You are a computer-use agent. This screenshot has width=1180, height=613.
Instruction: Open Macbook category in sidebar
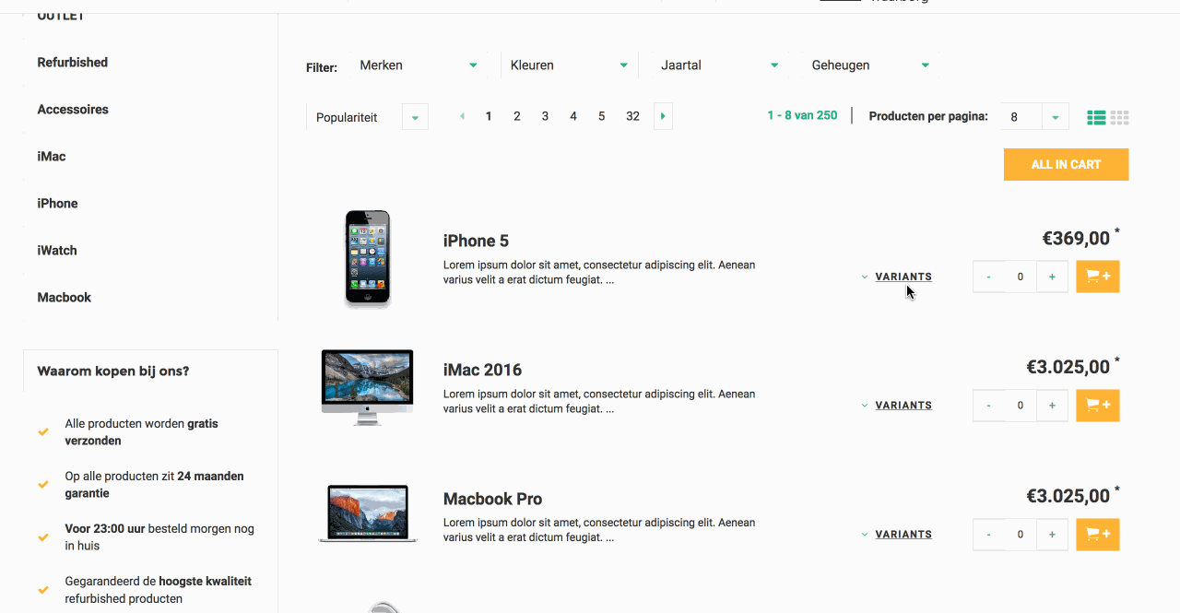point(65,298)
